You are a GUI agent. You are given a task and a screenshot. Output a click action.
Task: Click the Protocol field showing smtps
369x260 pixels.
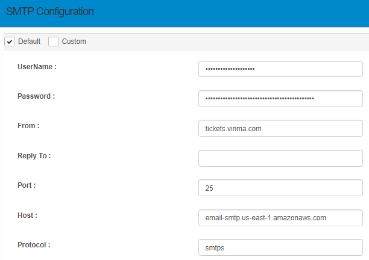(x=280, y=247)
